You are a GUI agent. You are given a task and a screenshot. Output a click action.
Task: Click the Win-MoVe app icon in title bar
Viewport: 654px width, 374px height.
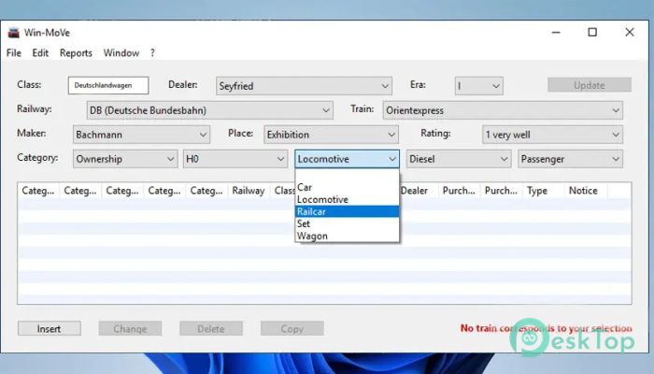tap(14, 33)
